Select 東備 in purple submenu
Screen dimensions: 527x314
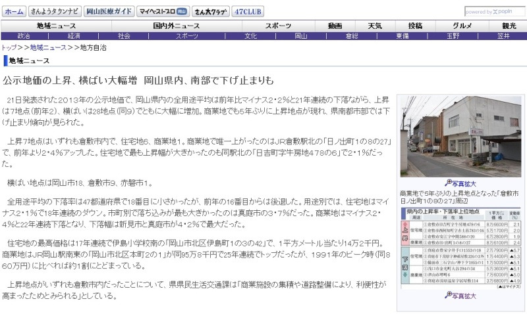[402, 36]
